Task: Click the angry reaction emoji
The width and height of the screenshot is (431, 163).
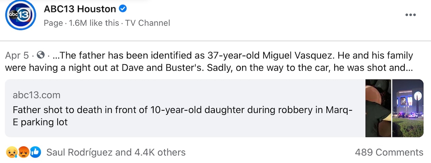Action: pyautogui.click(x=23, y=153)
